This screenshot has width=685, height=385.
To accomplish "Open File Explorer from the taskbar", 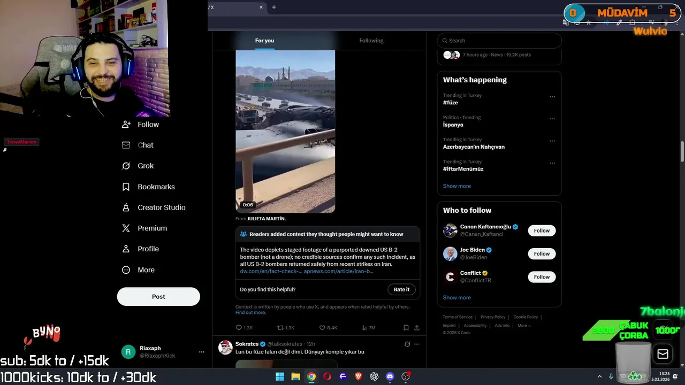I will pos(295,376).
